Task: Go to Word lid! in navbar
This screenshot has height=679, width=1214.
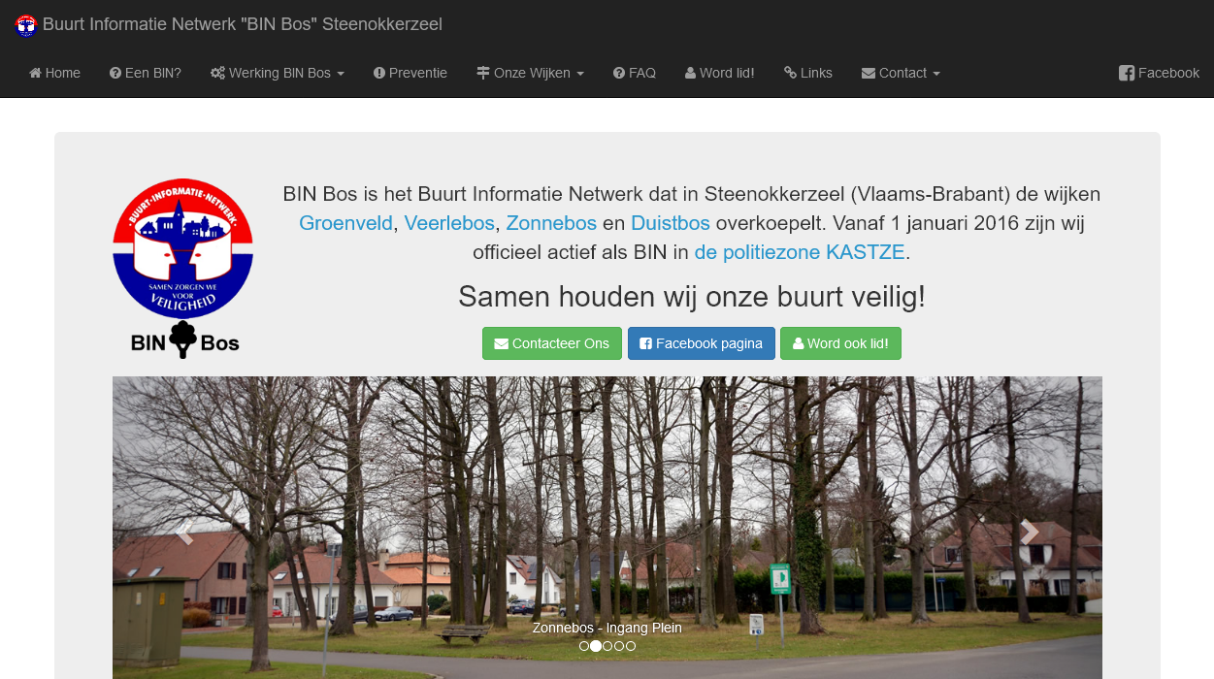Action: pyautogui.click(x=719, y=73)
